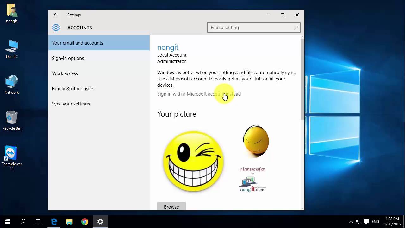Image resolution: width=405 pixels, height=228 pixels.
Task: Open Work access section
Action: tap(99, 73)
